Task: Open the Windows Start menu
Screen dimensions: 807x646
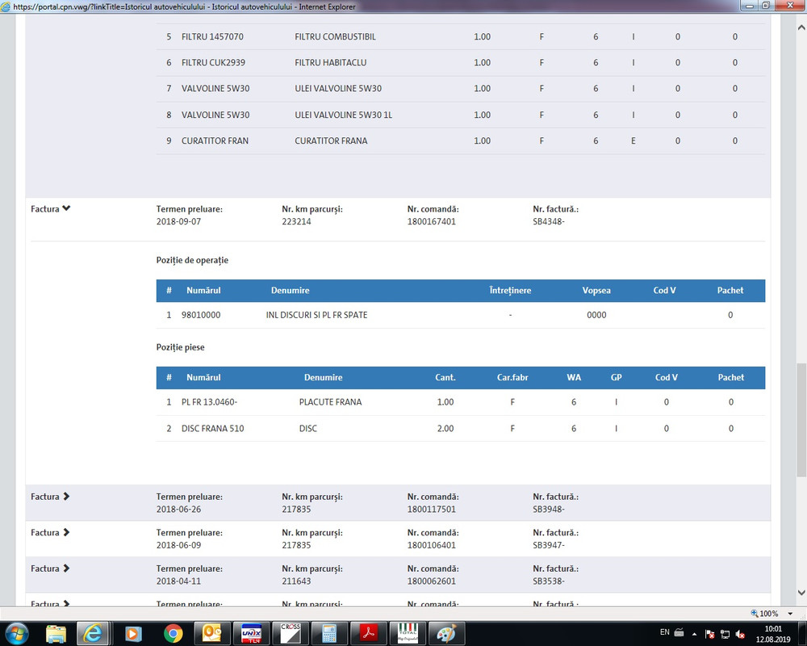Action: [16, 632]
